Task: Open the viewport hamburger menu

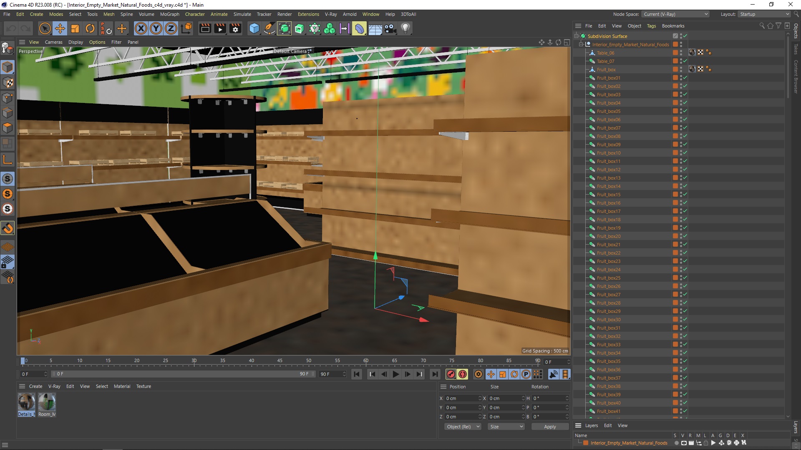Action: pos(22,42)
